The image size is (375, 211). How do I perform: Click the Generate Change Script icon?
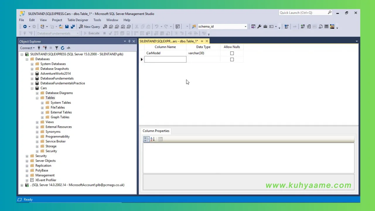coord(287,26)
